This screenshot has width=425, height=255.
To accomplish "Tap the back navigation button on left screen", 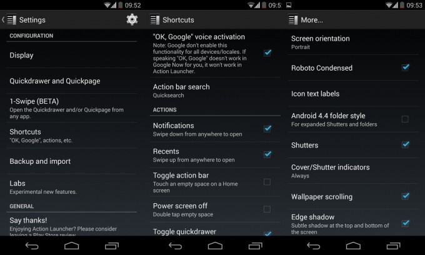I will point(32,246).
